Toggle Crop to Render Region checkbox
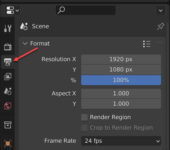This screenshot has height=150, width=170. [84, 128]
